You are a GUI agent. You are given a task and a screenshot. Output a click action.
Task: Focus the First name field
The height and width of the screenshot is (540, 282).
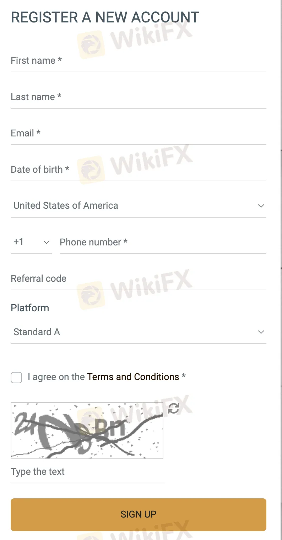138,61
